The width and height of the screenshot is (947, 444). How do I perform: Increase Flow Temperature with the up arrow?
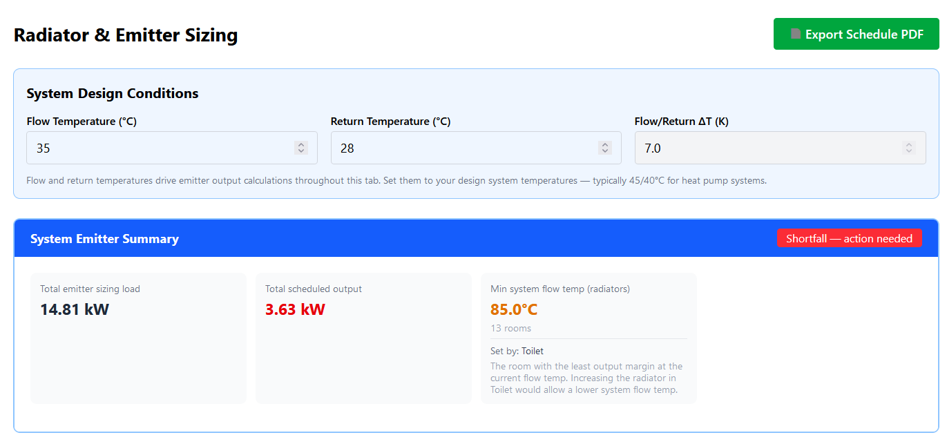[300, 144]
